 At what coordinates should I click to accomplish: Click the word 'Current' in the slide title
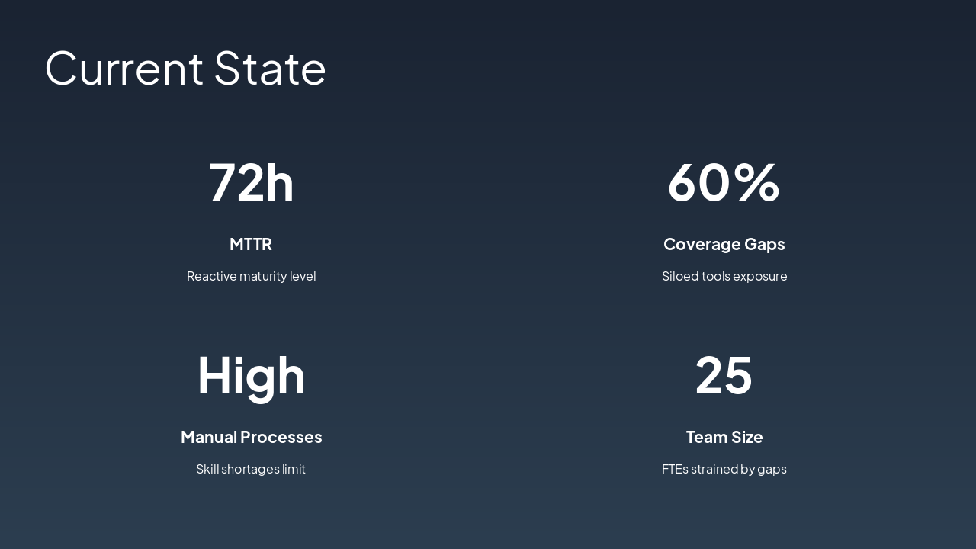click(124, 69)
